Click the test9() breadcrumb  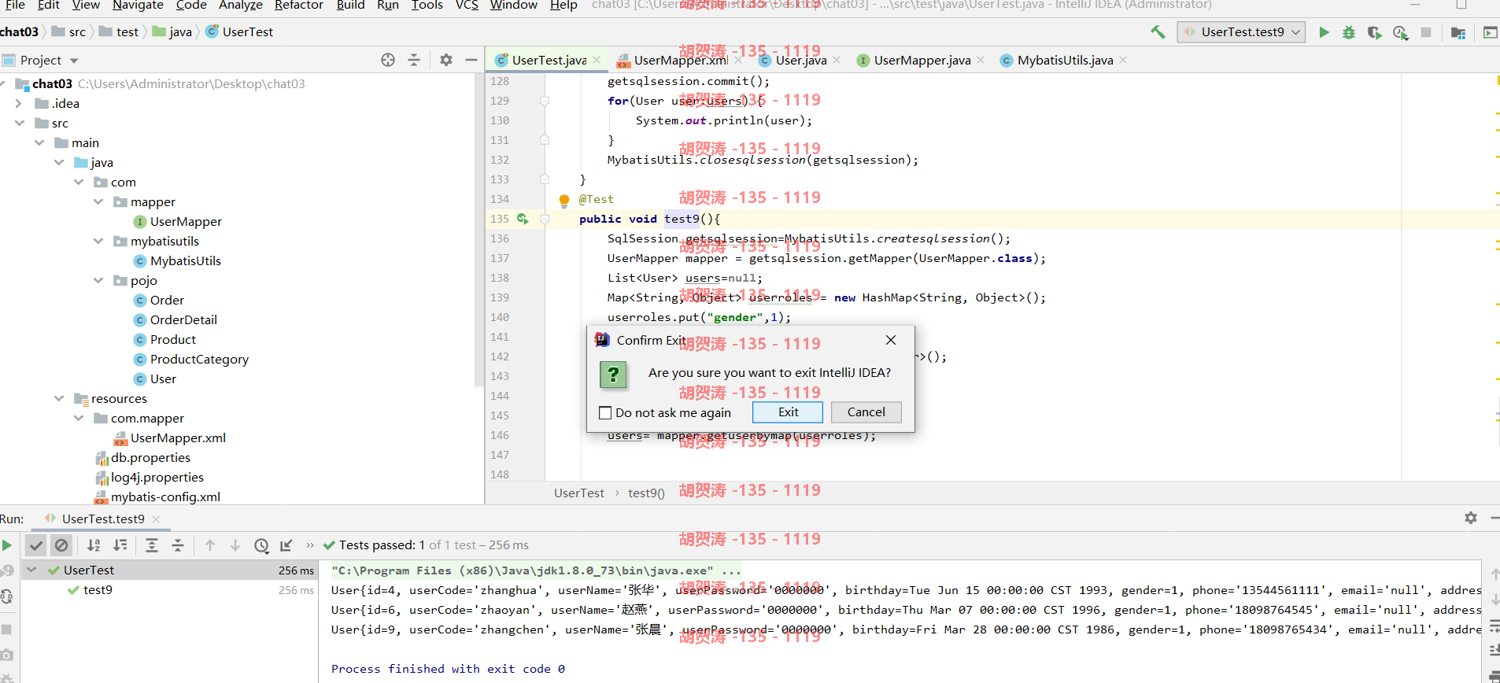pos(646,493)
